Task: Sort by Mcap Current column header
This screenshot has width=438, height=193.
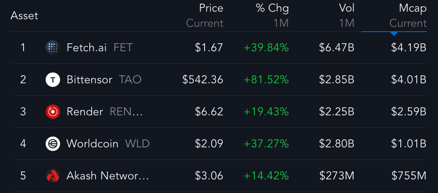Action: tap(408, 16)
